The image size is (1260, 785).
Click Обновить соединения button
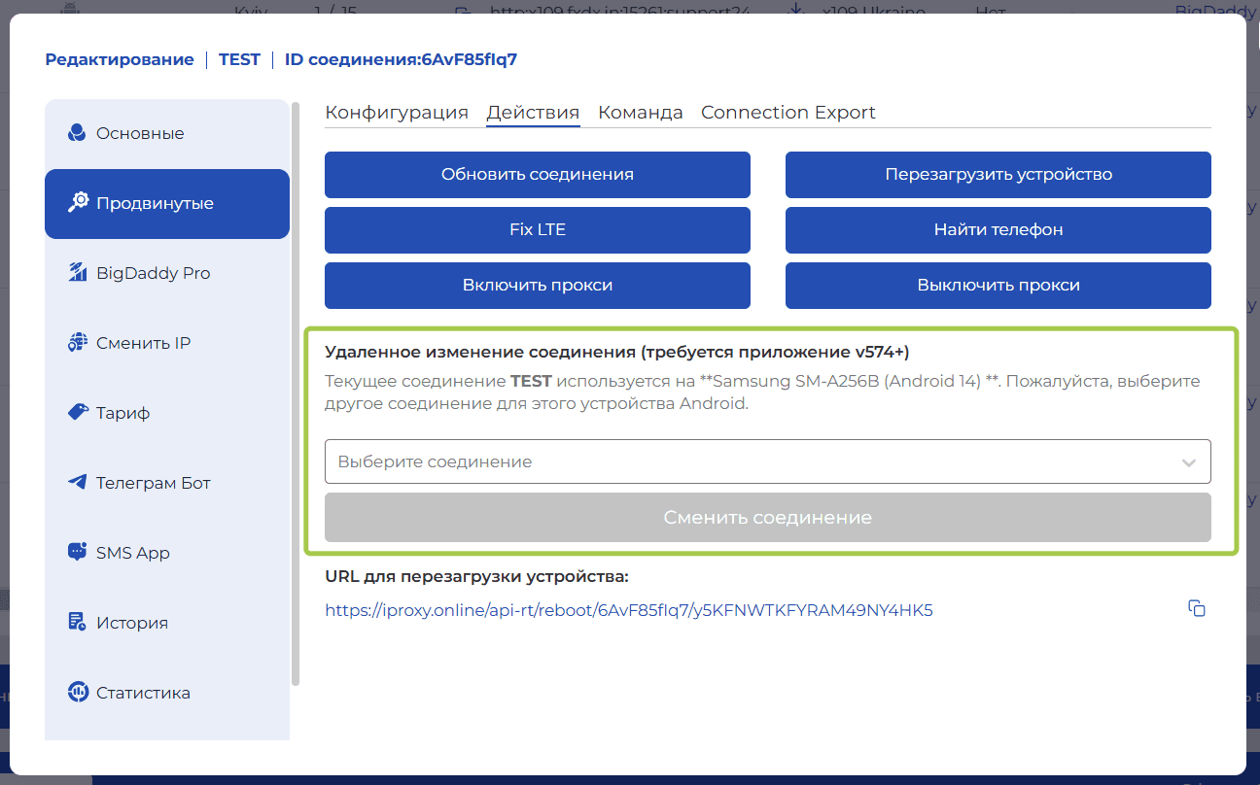coord(538,175)
